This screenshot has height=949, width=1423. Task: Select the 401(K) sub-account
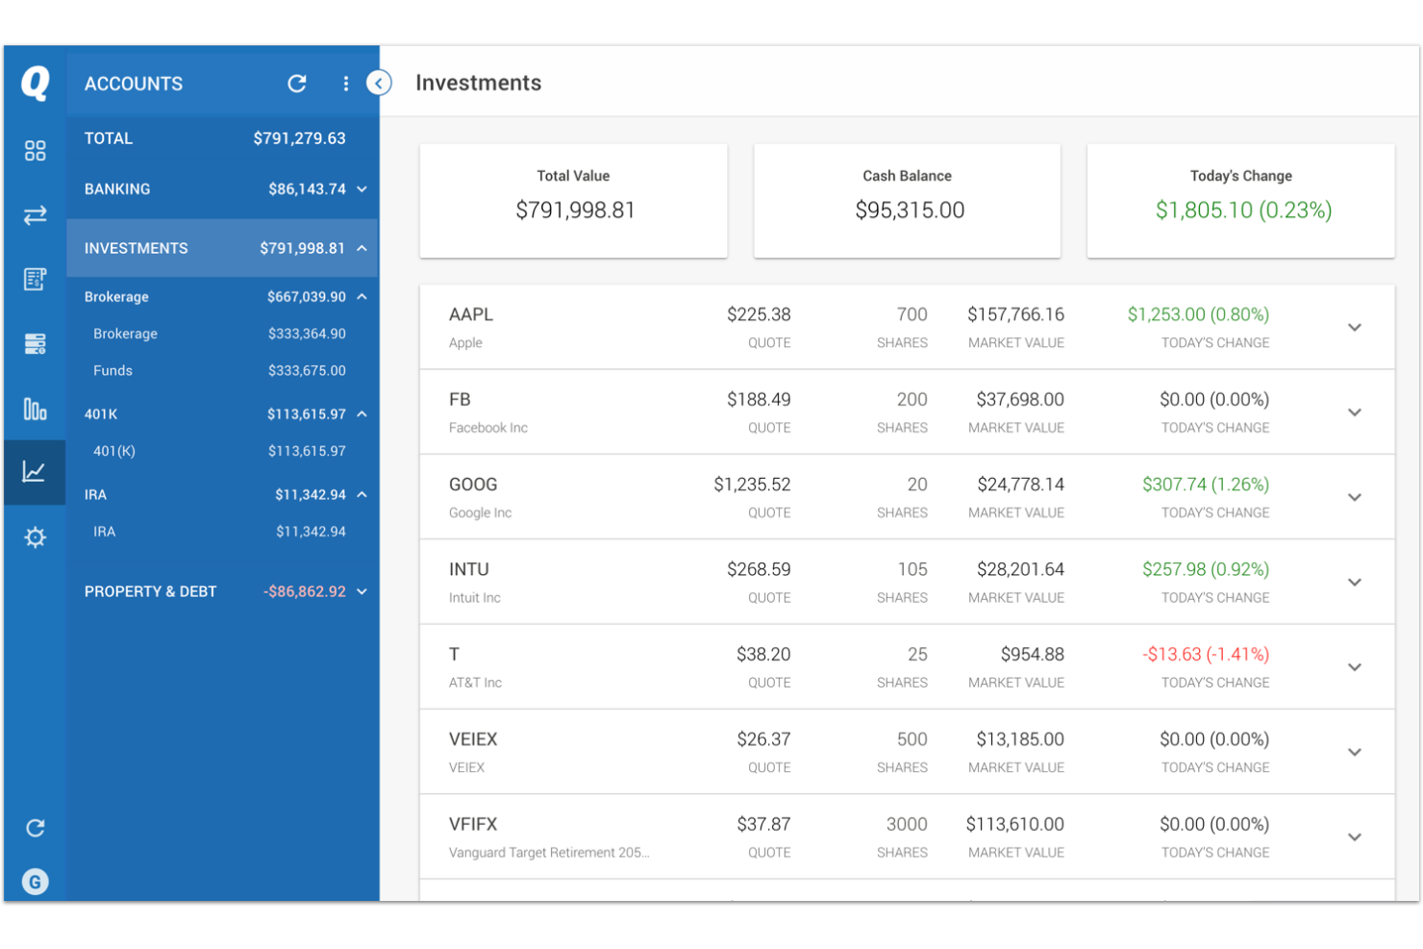coord(222,451)
